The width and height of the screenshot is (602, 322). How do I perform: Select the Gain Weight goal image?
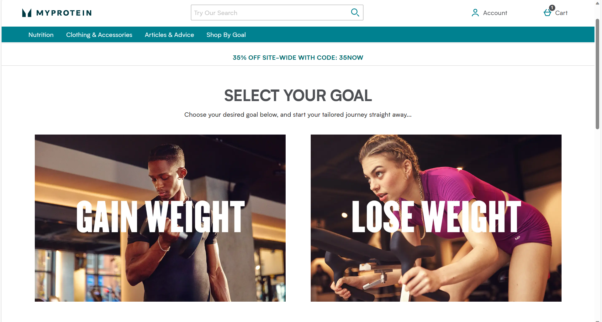[x=160, y=218]
